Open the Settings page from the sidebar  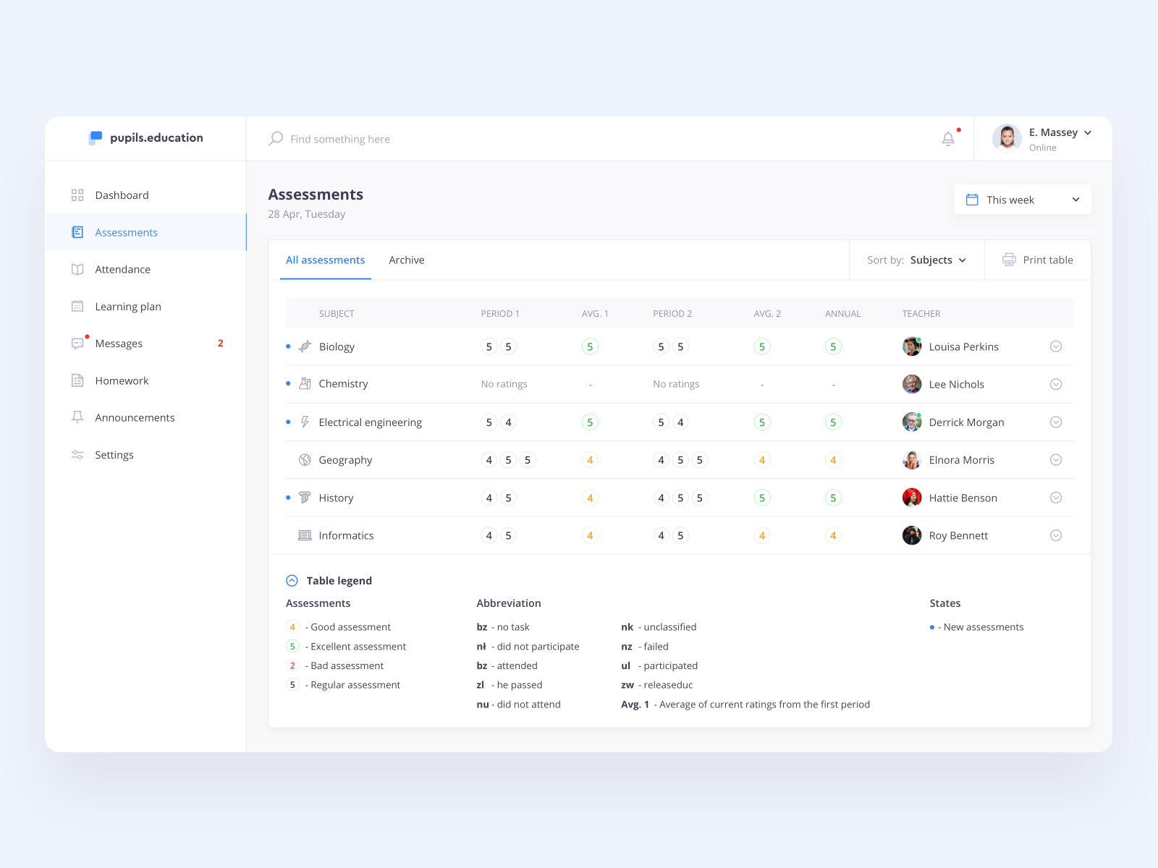(114, 454)
